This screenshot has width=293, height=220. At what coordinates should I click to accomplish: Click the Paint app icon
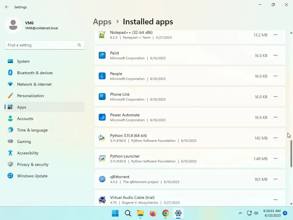click(x=102, y=55)
